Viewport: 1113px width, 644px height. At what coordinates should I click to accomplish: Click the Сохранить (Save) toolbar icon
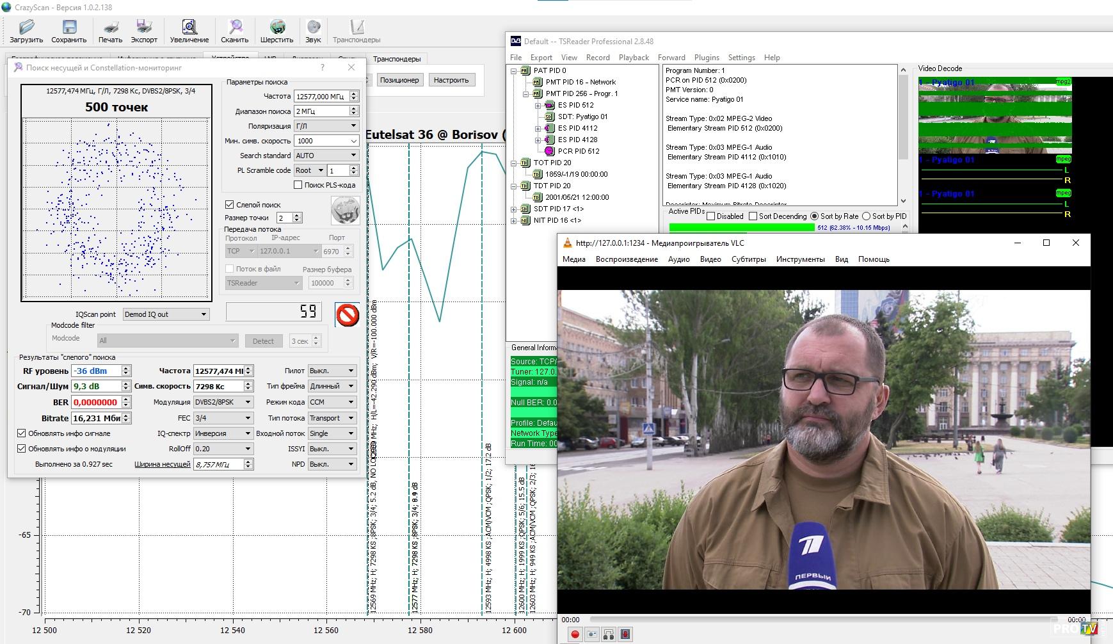pyautogui.click(x=68, y=31)
